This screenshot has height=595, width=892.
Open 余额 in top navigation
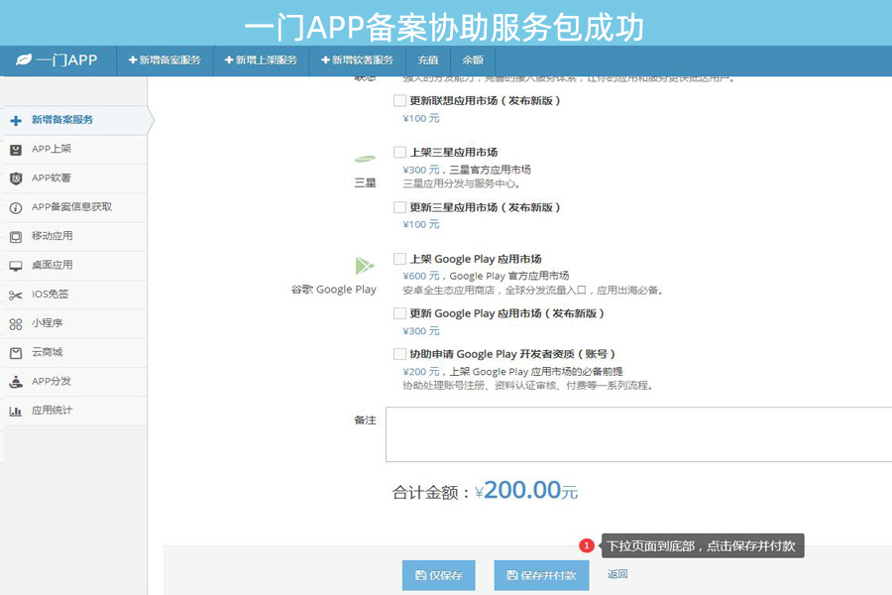(473, 59)
